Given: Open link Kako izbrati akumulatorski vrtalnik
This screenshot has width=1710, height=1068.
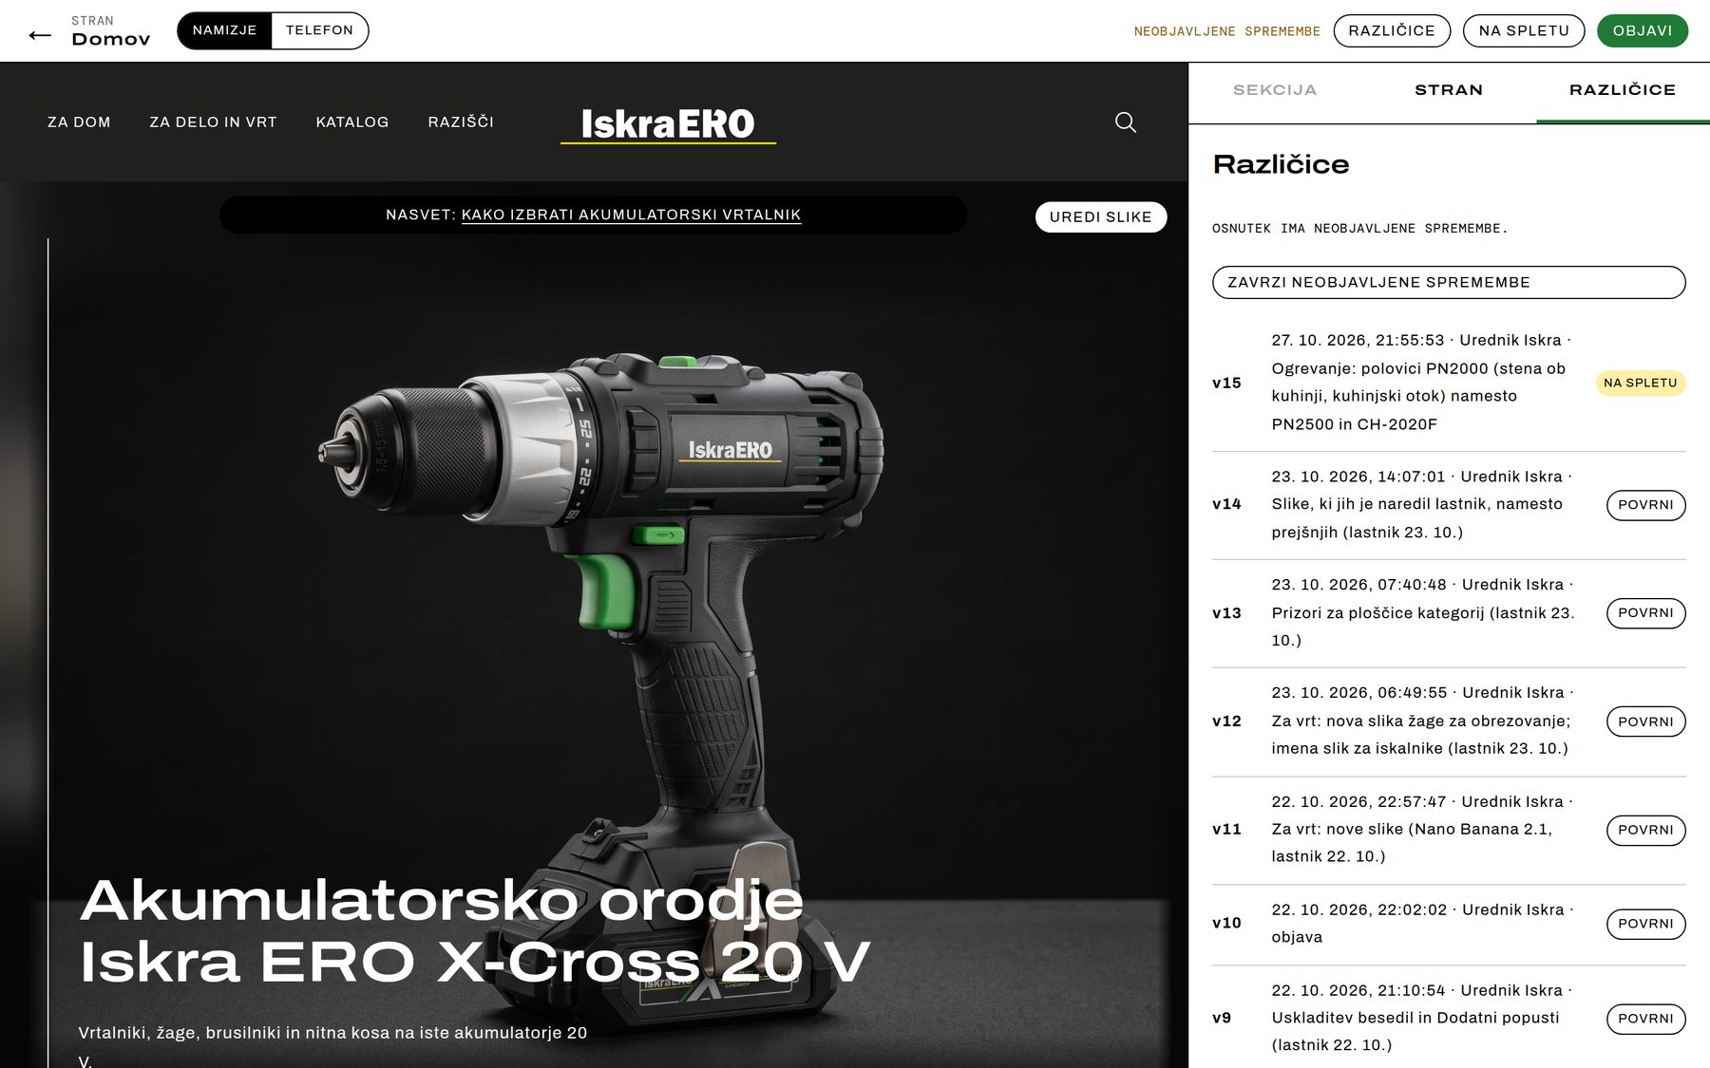Looking at the screenshot, I should tap(631, 215).
